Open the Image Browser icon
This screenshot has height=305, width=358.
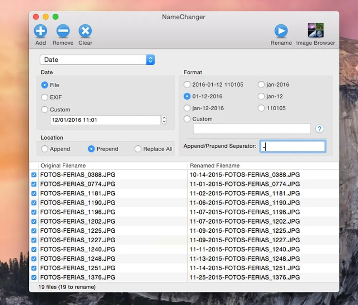(x=315, y=31)
